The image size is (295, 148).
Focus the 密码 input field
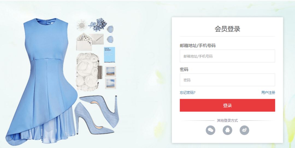point(227,80)
